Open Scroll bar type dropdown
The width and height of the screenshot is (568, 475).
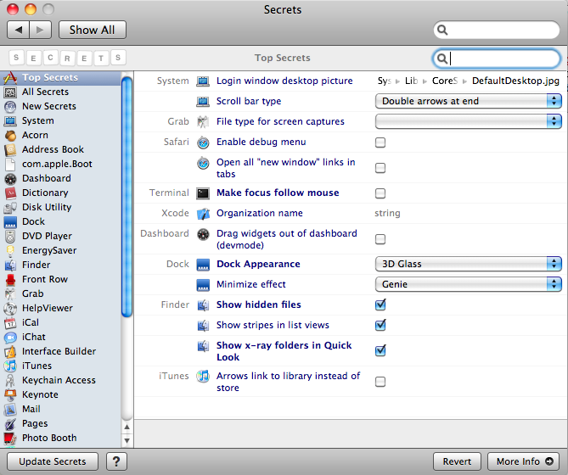(469, 101)
